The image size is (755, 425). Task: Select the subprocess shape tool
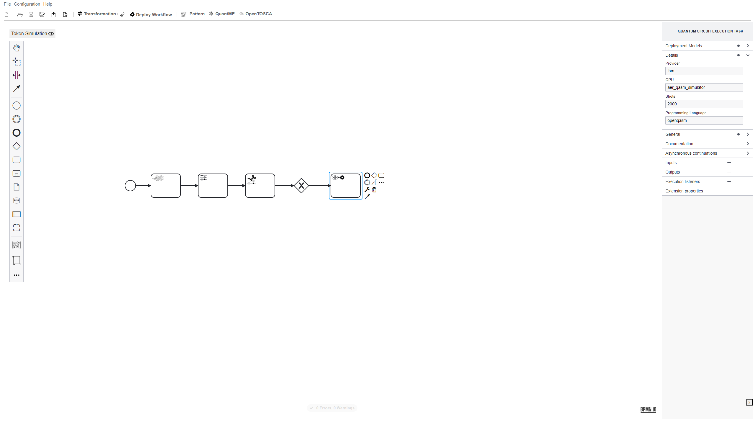(17, 173)
